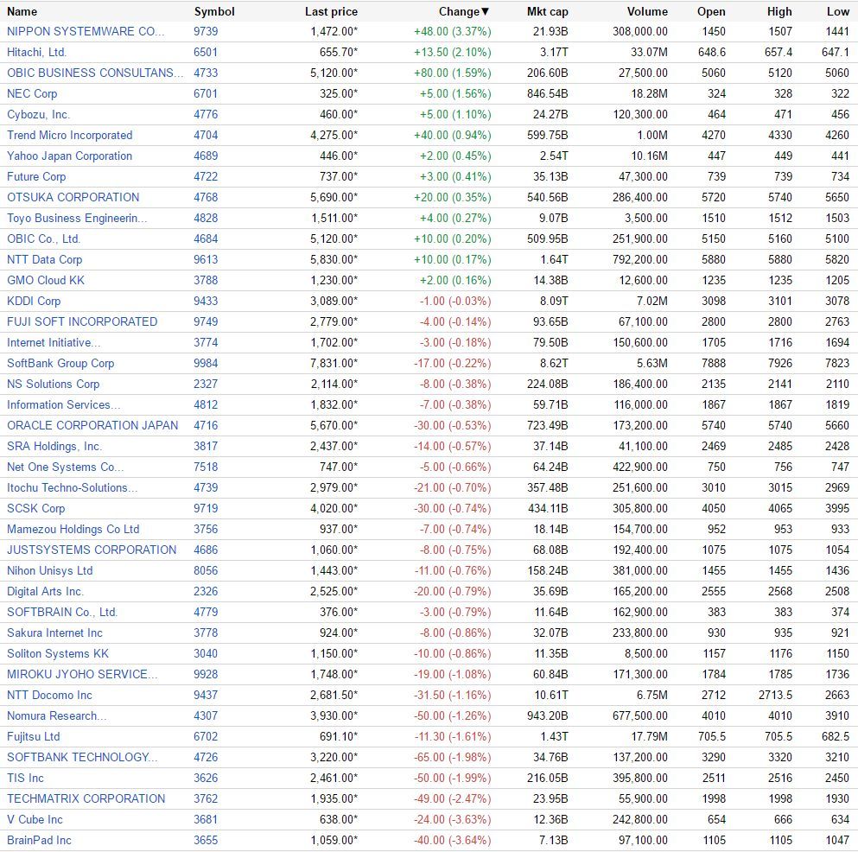Open SoftBank Group Corp link
Image resolution: width=858 pixels, height=852 pixels.
(60, 363)
